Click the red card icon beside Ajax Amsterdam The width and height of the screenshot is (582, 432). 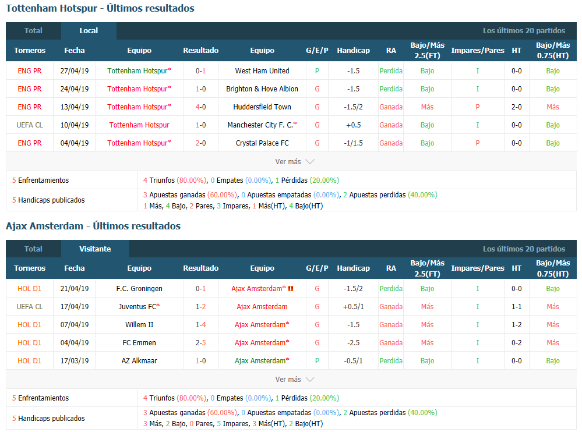tap(291, 289)
